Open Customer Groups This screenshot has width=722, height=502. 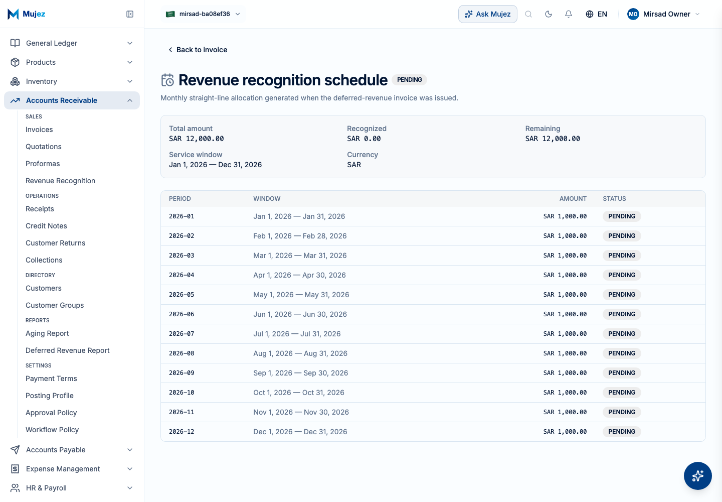(x=55, y=305)
